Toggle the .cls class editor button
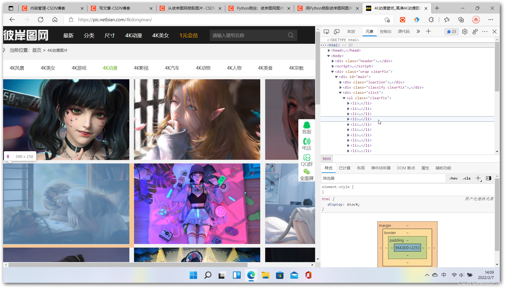 coord(466,178)
